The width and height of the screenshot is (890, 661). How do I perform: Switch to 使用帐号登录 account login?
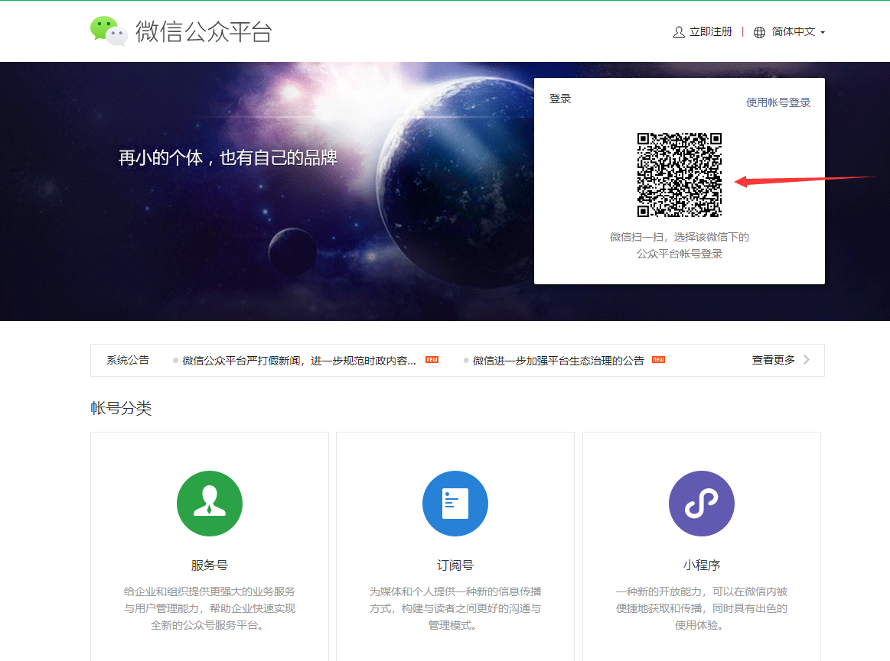778,102
